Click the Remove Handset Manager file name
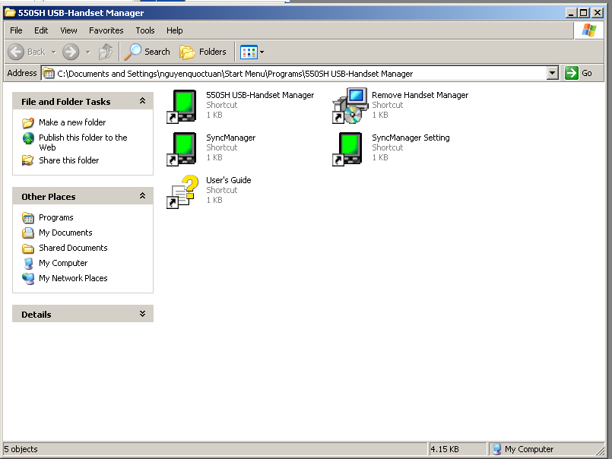 [420, 95]
